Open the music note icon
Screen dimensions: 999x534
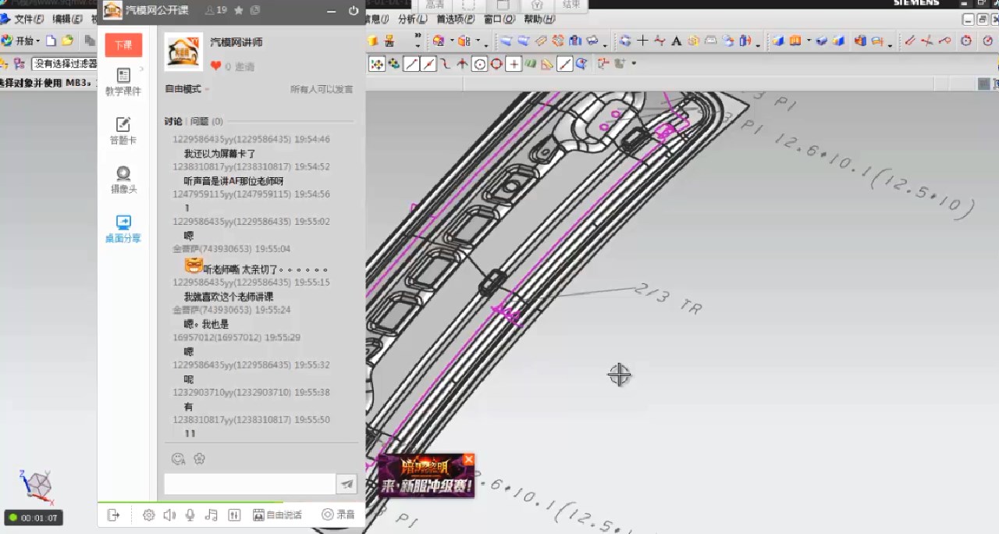pyautogui.click(x=211, y=515)
